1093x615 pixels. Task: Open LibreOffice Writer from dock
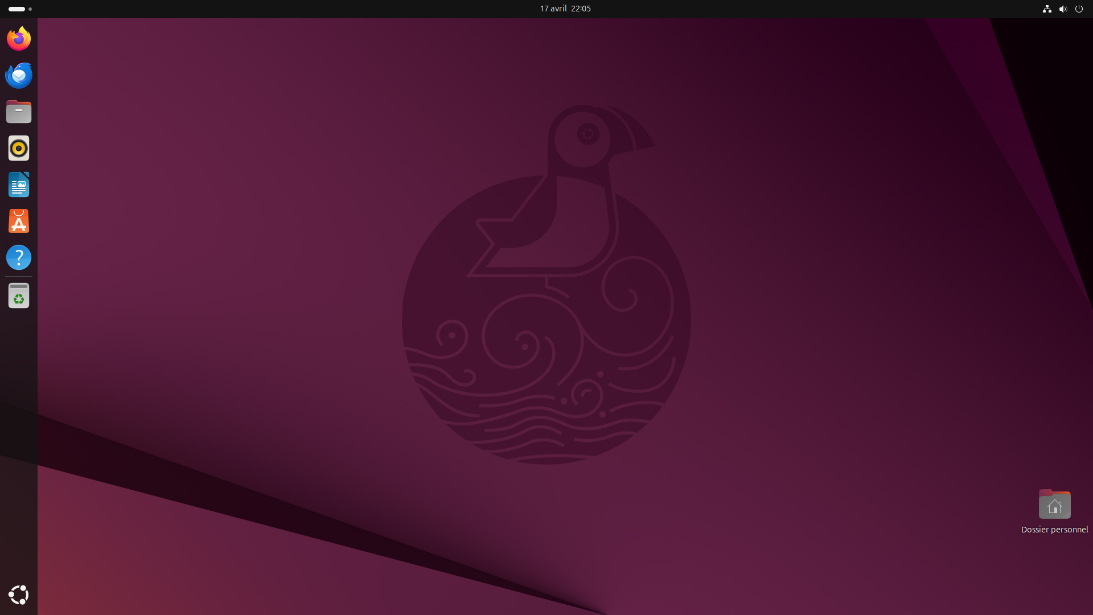point(19,184)
